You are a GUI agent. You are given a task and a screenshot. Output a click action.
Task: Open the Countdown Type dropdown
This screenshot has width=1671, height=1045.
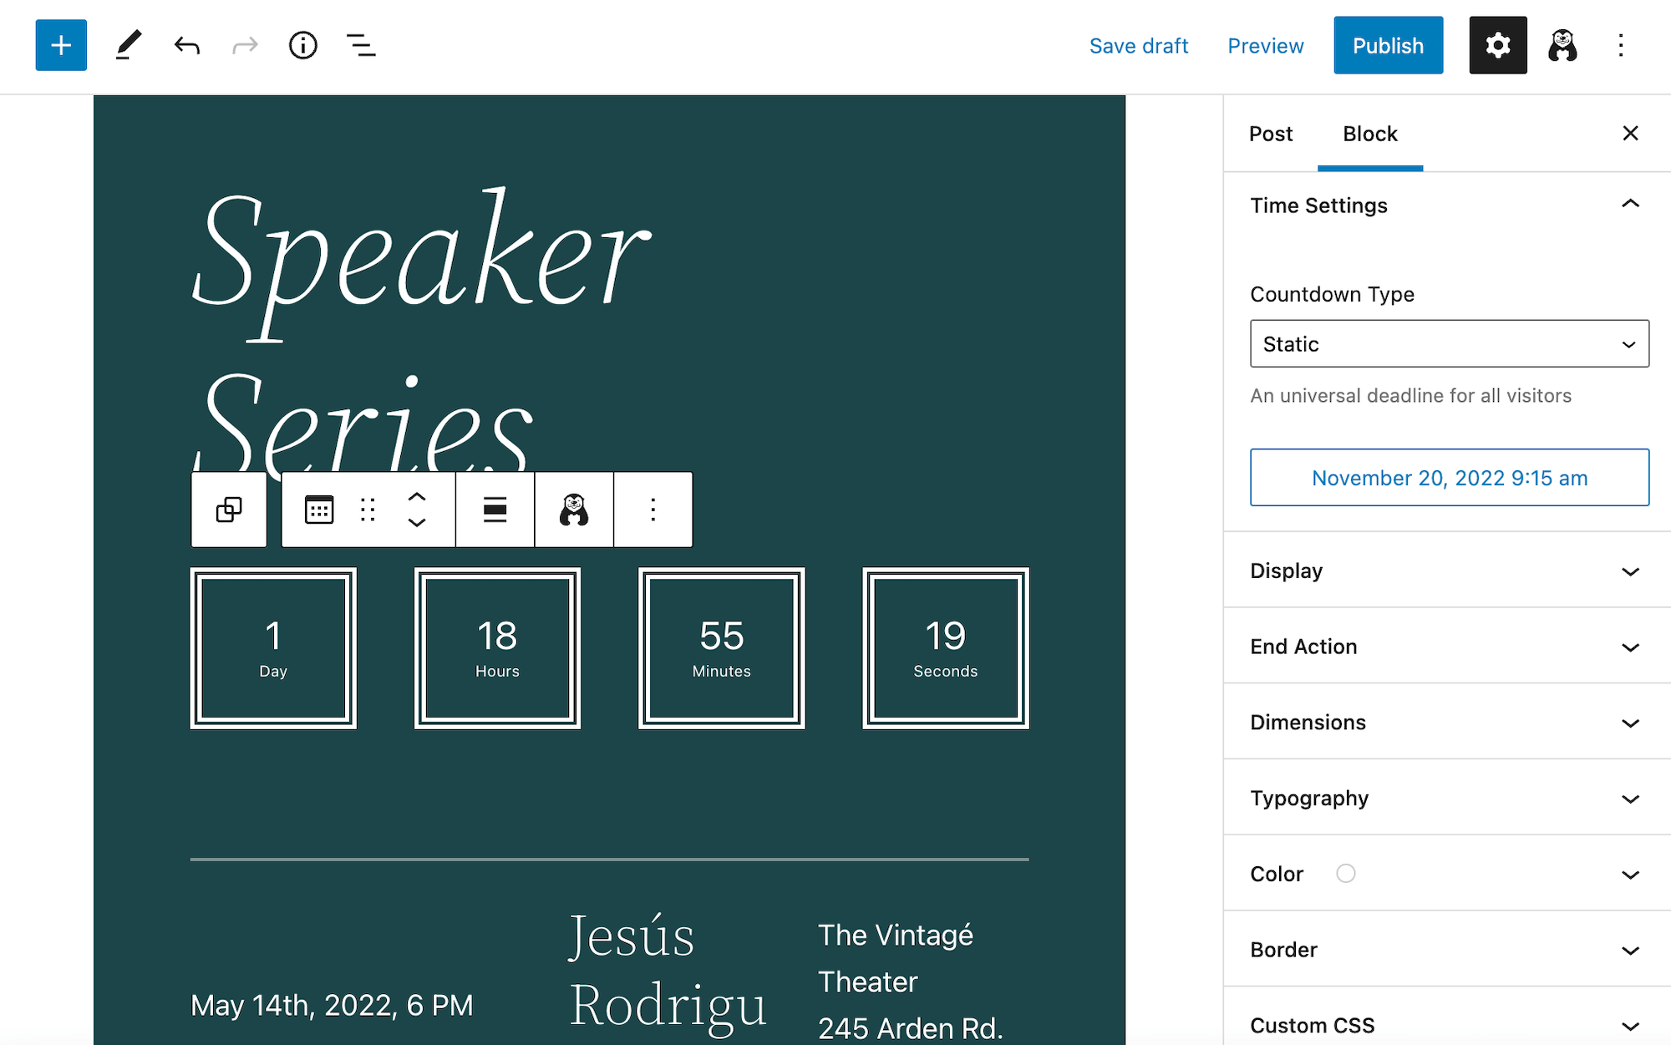1449,343
